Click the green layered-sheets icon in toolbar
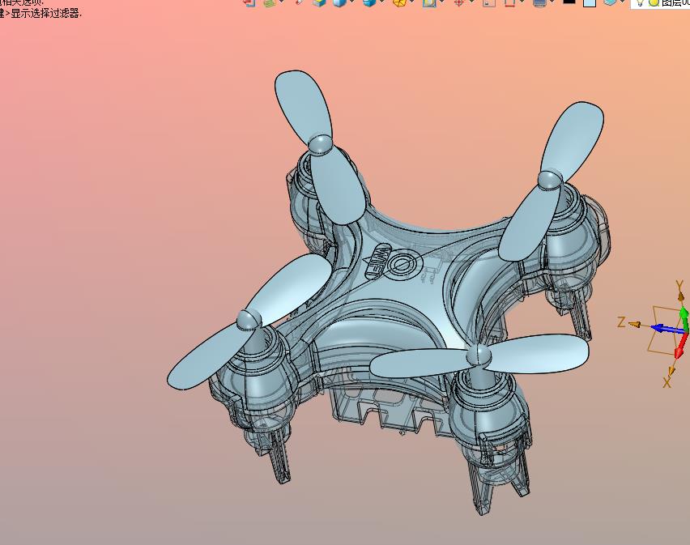690x545 pixels. pyautogui.click(x=270, y=2)
